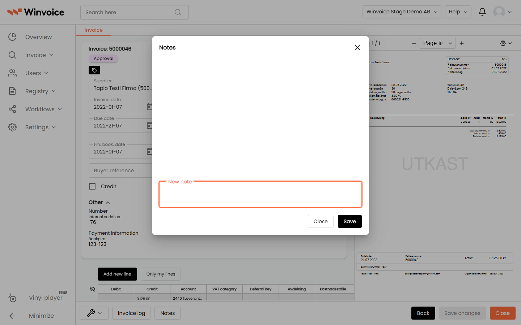Click the Overview pie chart icon

coord(12,37)
